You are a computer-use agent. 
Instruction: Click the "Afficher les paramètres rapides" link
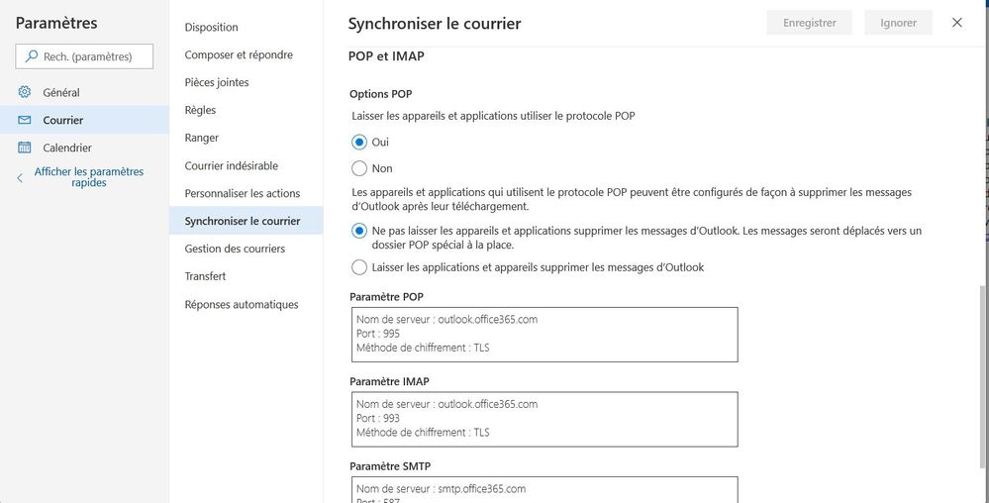point(89,177)
